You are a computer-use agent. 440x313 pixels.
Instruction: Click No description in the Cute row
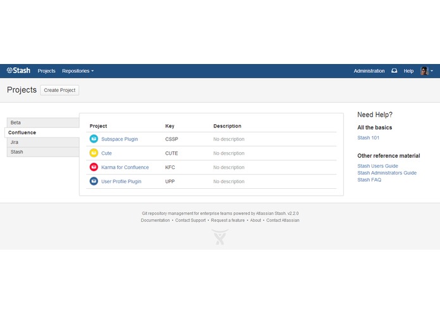(x=229, y=153)
